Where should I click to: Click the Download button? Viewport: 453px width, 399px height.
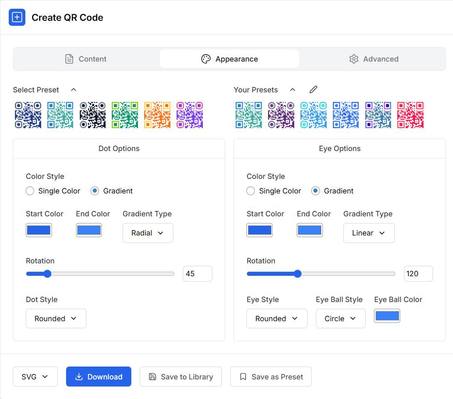pos(98,377)
